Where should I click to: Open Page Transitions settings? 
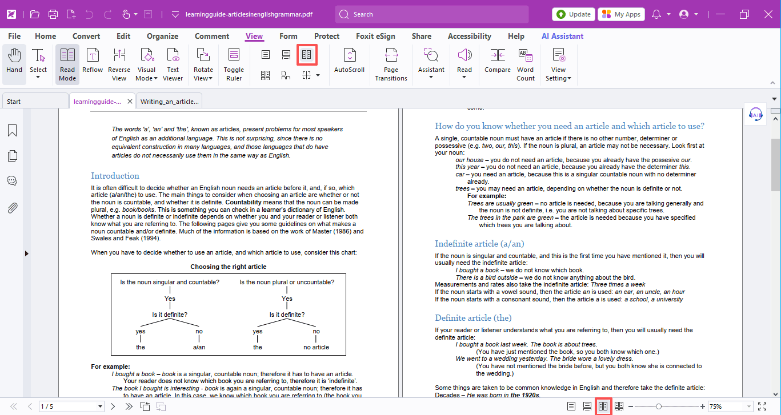tap(391, 64)
